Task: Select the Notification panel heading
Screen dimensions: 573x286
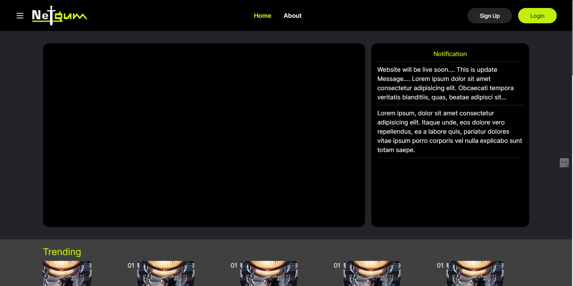Action: 450,54
